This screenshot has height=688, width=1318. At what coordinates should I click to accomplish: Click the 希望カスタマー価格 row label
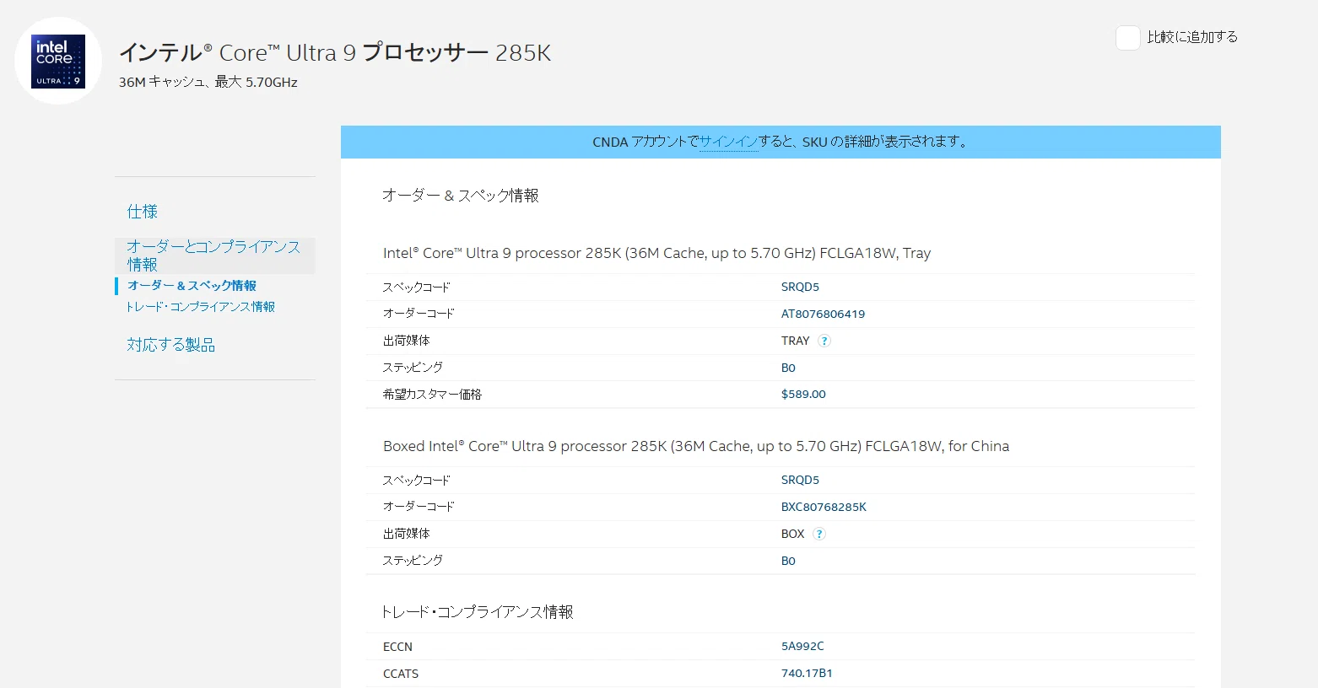point(432,394)
